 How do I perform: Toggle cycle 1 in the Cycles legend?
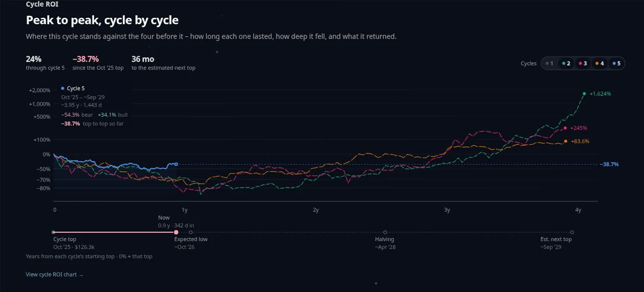click(549, 63)
